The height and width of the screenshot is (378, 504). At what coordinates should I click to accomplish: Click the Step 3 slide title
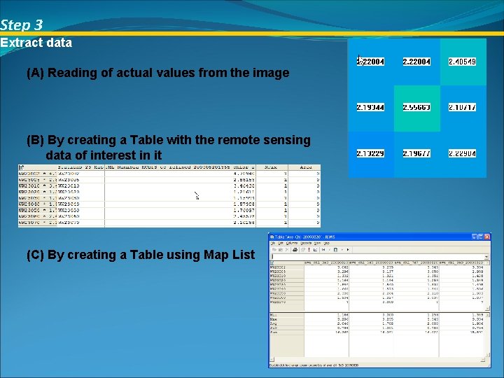pos(22,24)
